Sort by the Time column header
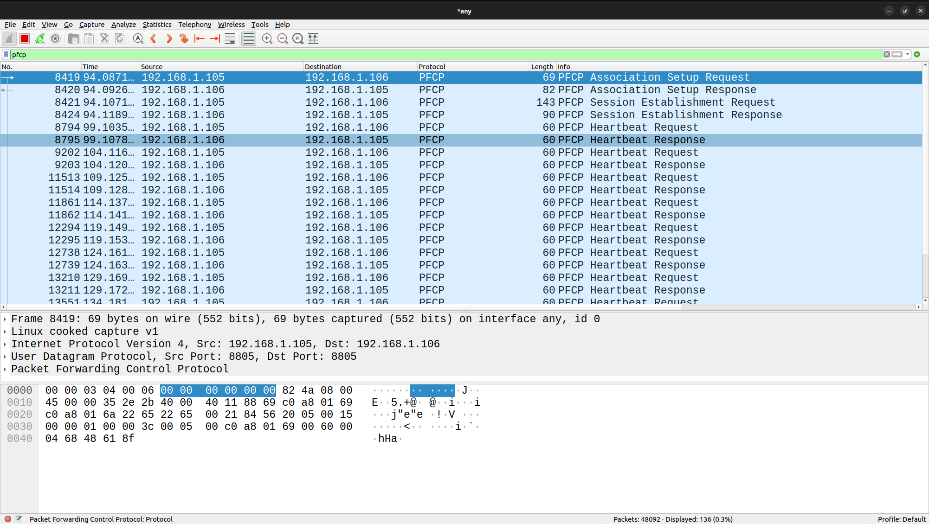 pyautogui.click(x=110, y=67)
